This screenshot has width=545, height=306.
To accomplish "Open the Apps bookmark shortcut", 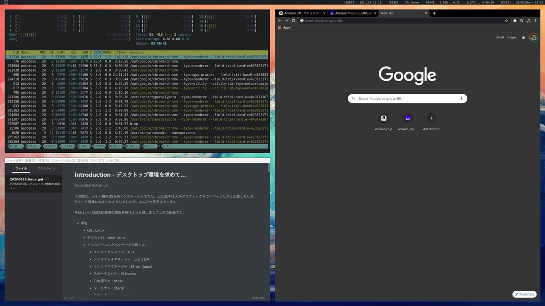I will (x=284, y=28).
